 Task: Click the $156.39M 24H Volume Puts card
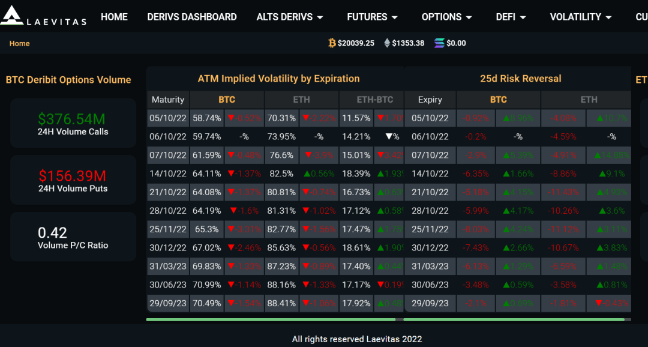tap(73, 180)
